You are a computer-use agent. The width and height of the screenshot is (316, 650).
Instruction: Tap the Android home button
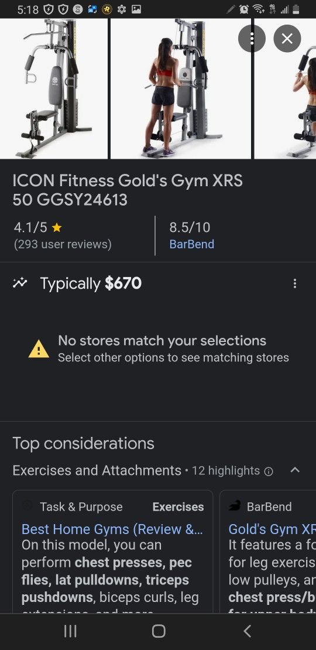(159, 631)
